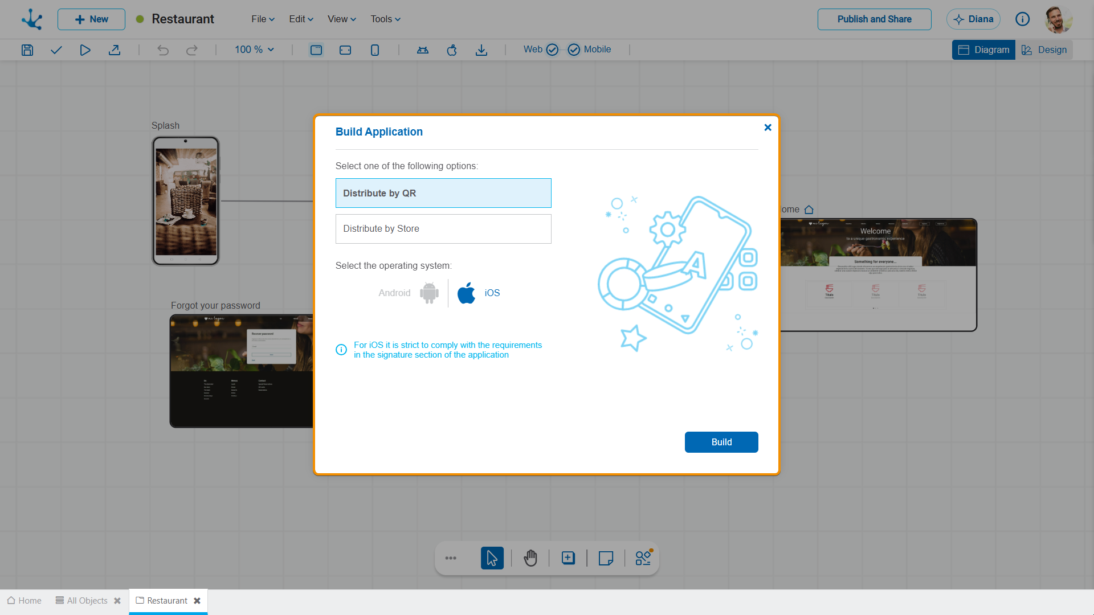
Task: Open the Diana assistant button
Action: [973, 19]
